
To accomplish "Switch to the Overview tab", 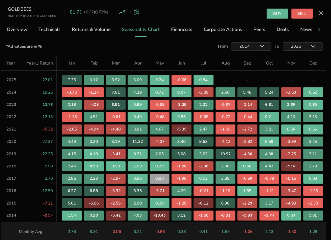I will coord(17,29).
